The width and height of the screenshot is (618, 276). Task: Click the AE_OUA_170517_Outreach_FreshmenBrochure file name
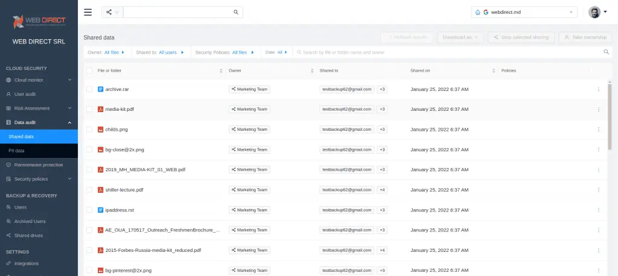click(x=163, y=230)
